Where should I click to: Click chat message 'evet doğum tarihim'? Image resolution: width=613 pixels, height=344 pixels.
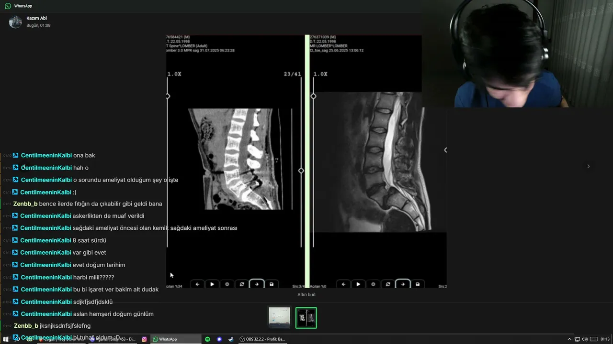tap(99, 265)
